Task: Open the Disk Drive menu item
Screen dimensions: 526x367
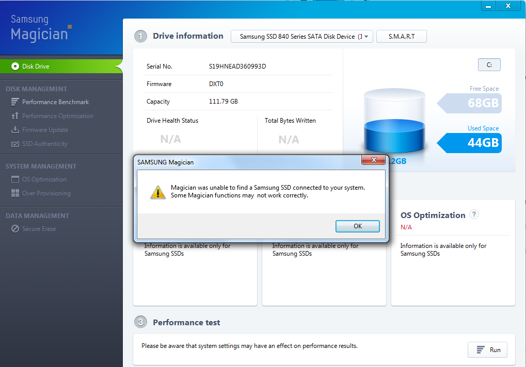Action: click(61, 66)
